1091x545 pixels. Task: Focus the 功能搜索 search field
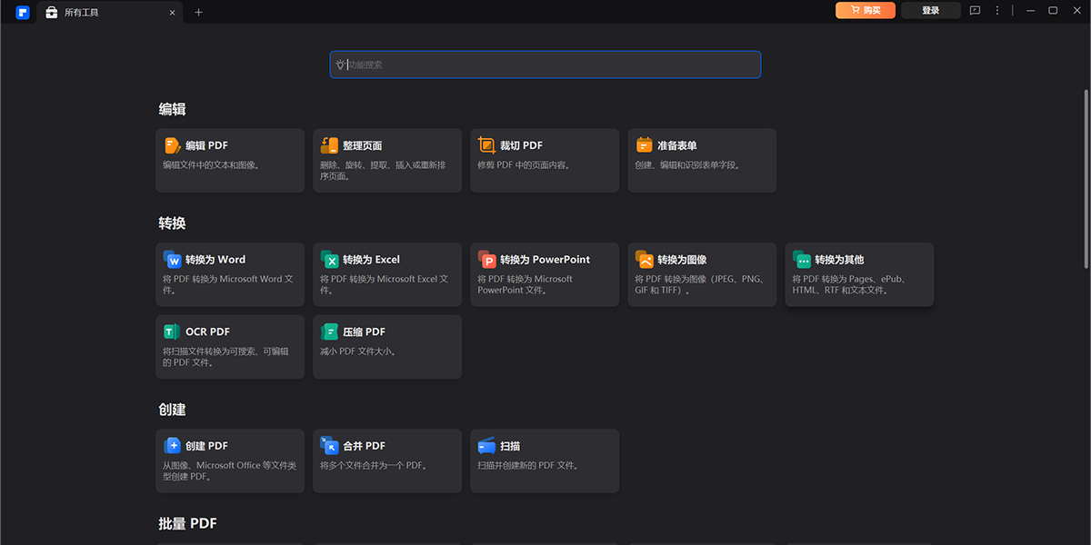[x=545, y=64]
